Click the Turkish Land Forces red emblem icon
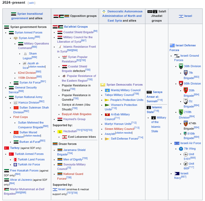205x201 pixels. (x=15, y=160)
